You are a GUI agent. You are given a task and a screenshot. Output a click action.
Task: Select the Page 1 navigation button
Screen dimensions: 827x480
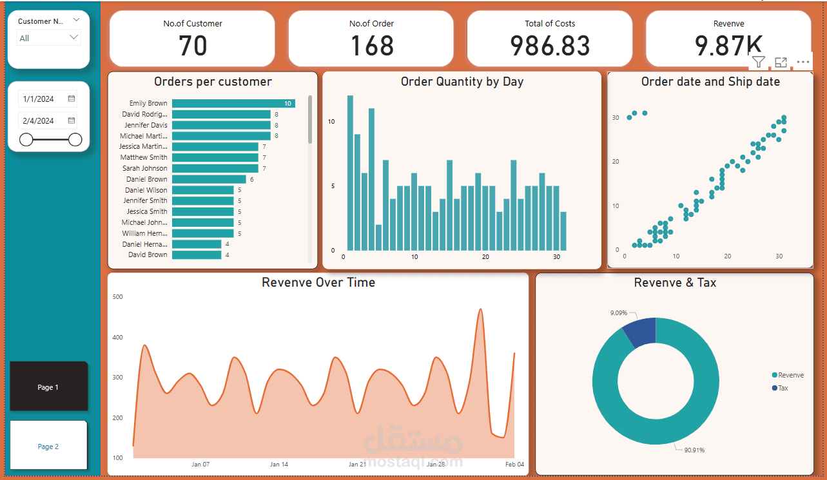[48, 387]
